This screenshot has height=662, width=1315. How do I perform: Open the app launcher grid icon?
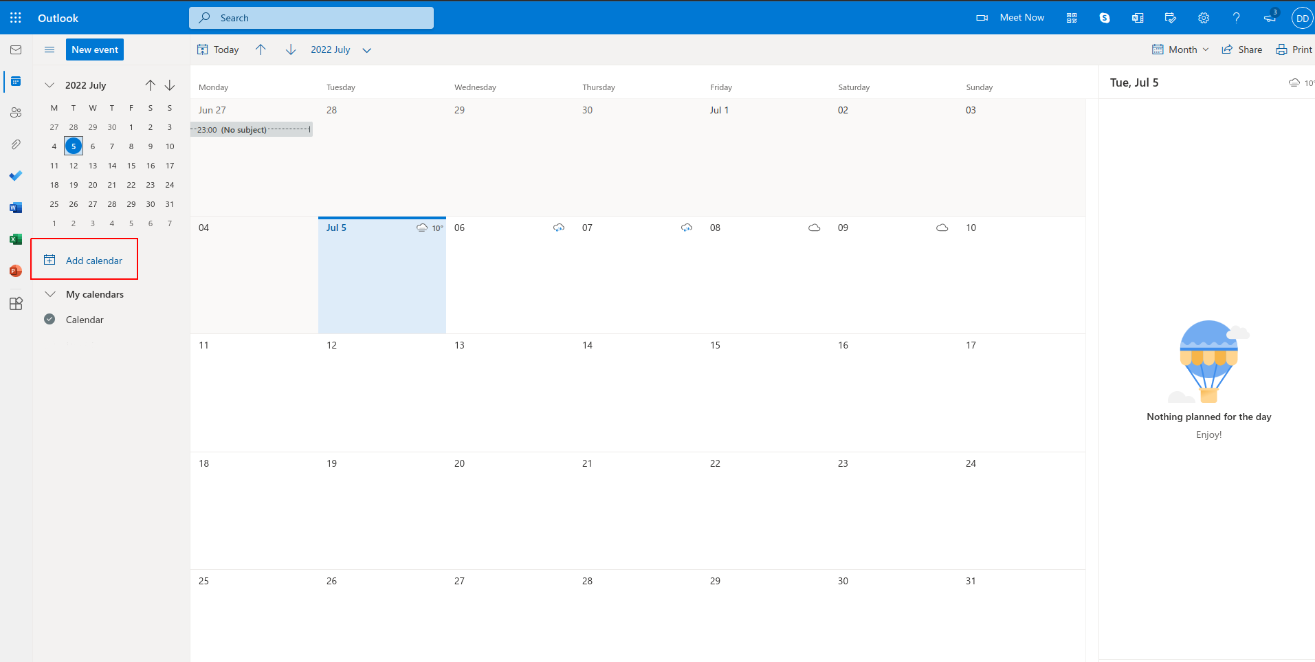(x=16, y=18)
